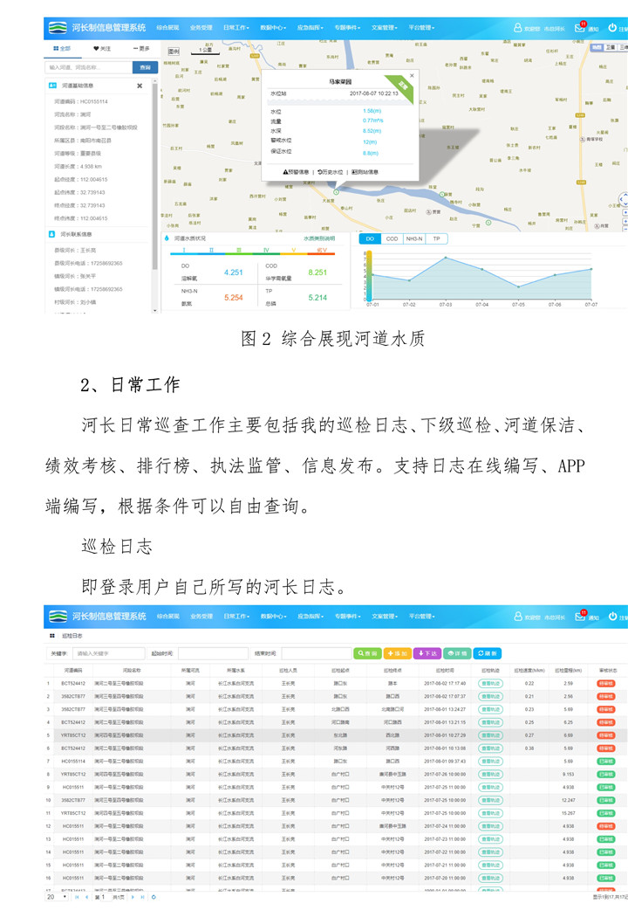Image resolution: width=628 pixels, height=924 pixels.
Task: Open notifications envelope icon in upper header
Action: (580, 27)
